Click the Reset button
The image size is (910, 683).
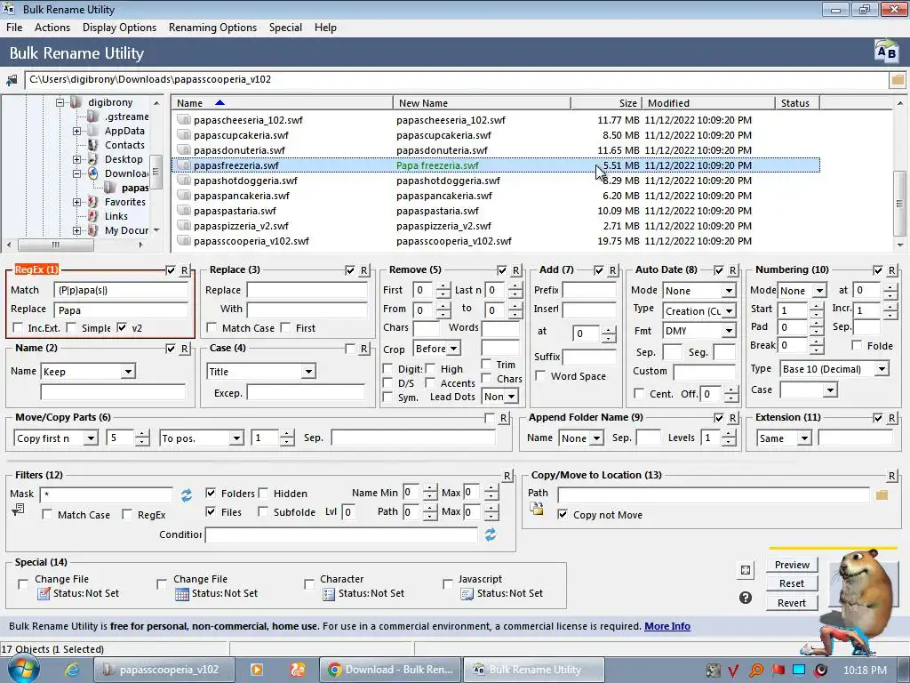pos(792,583)
